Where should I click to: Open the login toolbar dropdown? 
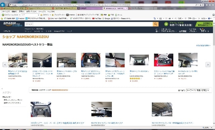(x=50, y=15)
